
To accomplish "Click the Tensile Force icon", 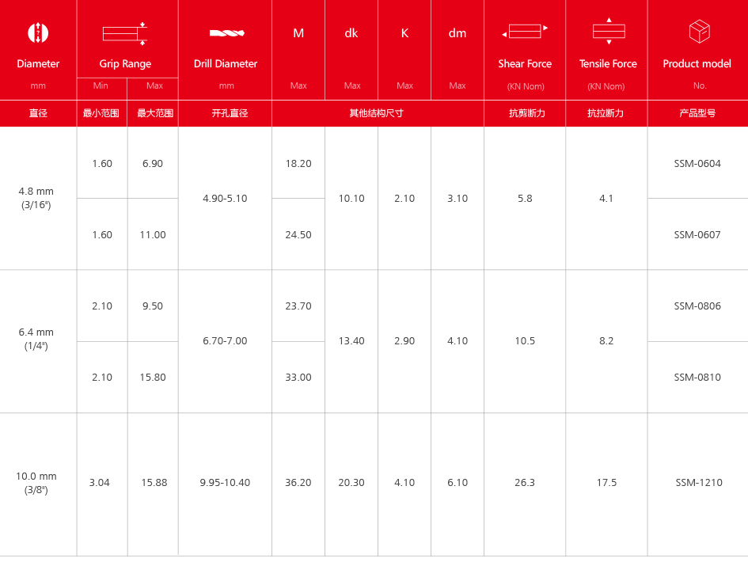I will (608, 32).
